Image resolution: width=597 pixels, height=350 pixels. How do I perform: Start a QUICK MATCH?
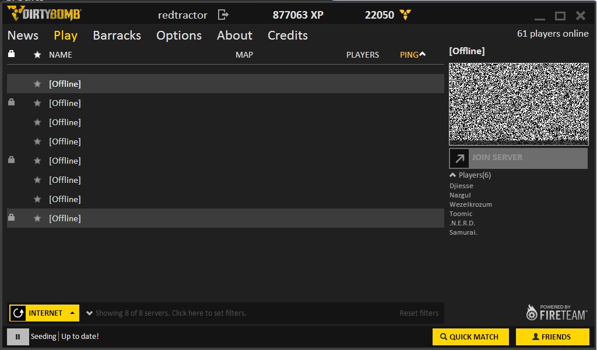click(x=470, y=337)
